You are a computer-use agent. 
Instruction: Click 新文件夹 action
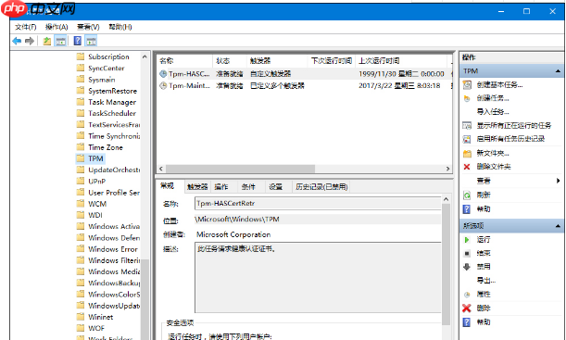pos(493,154)
